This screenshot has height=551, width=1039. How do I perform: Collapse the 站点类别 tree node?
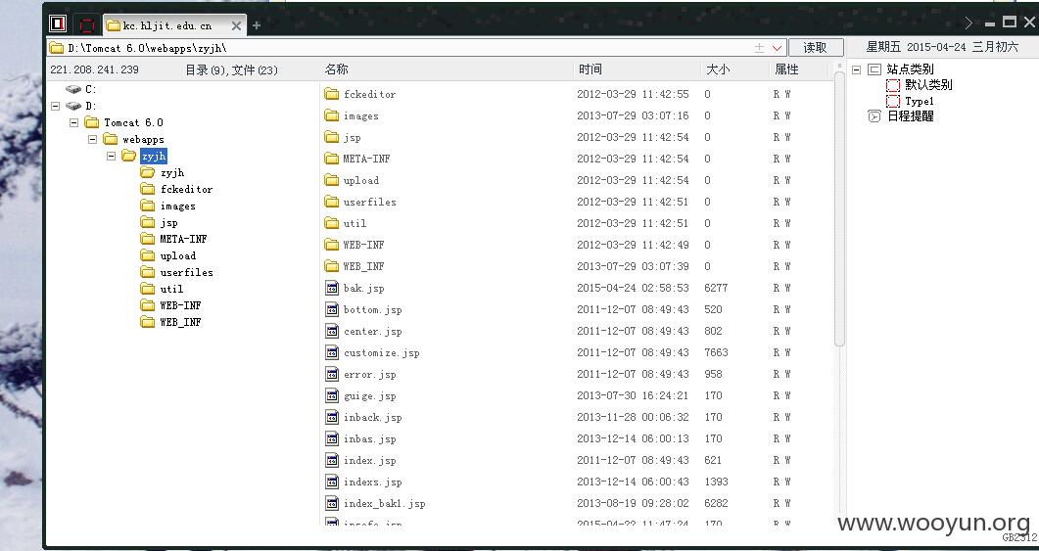pos(856,69)
